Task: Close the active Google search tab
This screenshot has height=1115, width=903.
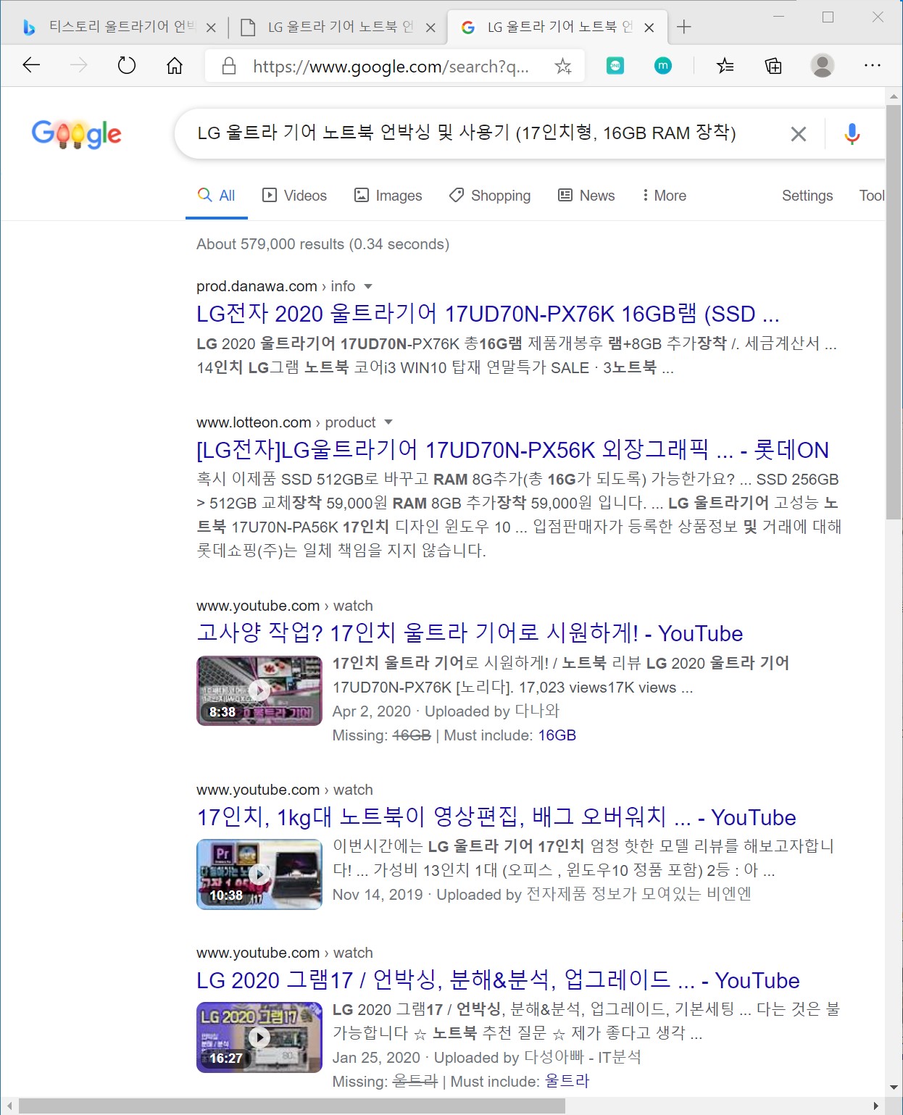Action: click(649, 28)
